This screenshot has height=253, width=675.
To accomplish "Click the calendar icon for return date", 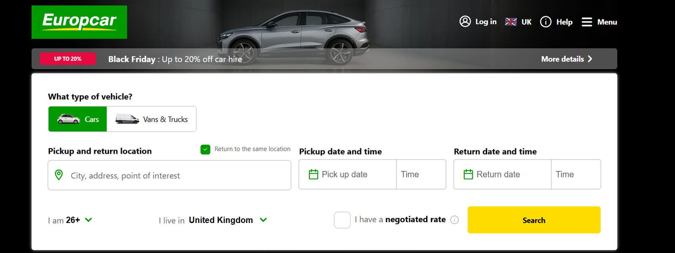I will [x=468, y=174].
